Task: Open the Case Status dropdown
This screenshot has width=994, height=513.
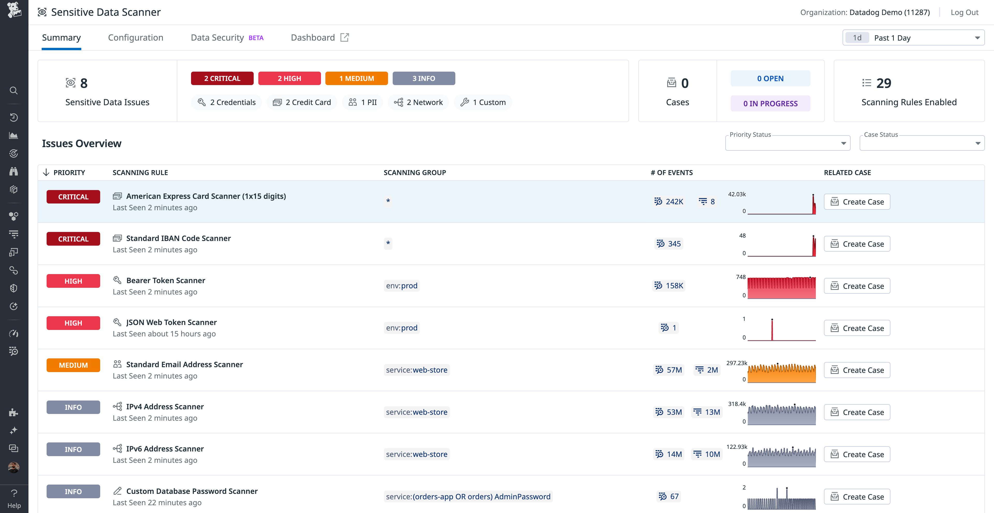Action: click(x=922, y=143)
